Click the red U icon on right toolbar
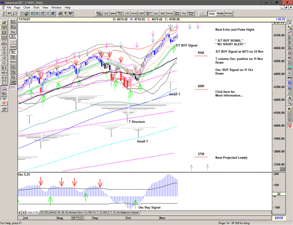Screen dimensions: 293x225 (x=289, y=126)
